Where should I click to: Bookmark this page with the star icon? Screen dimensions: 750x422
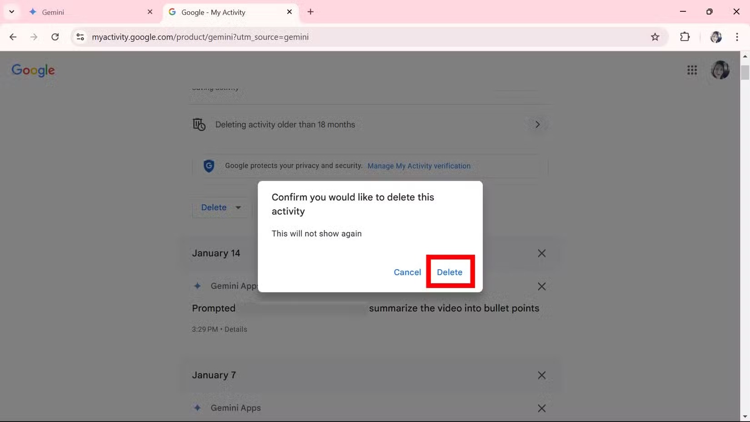coord(655,37)
